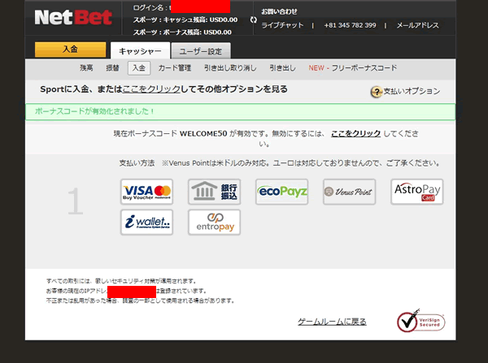Select ecoPayz as payment method
488x363 pixels.
(281, 192)
